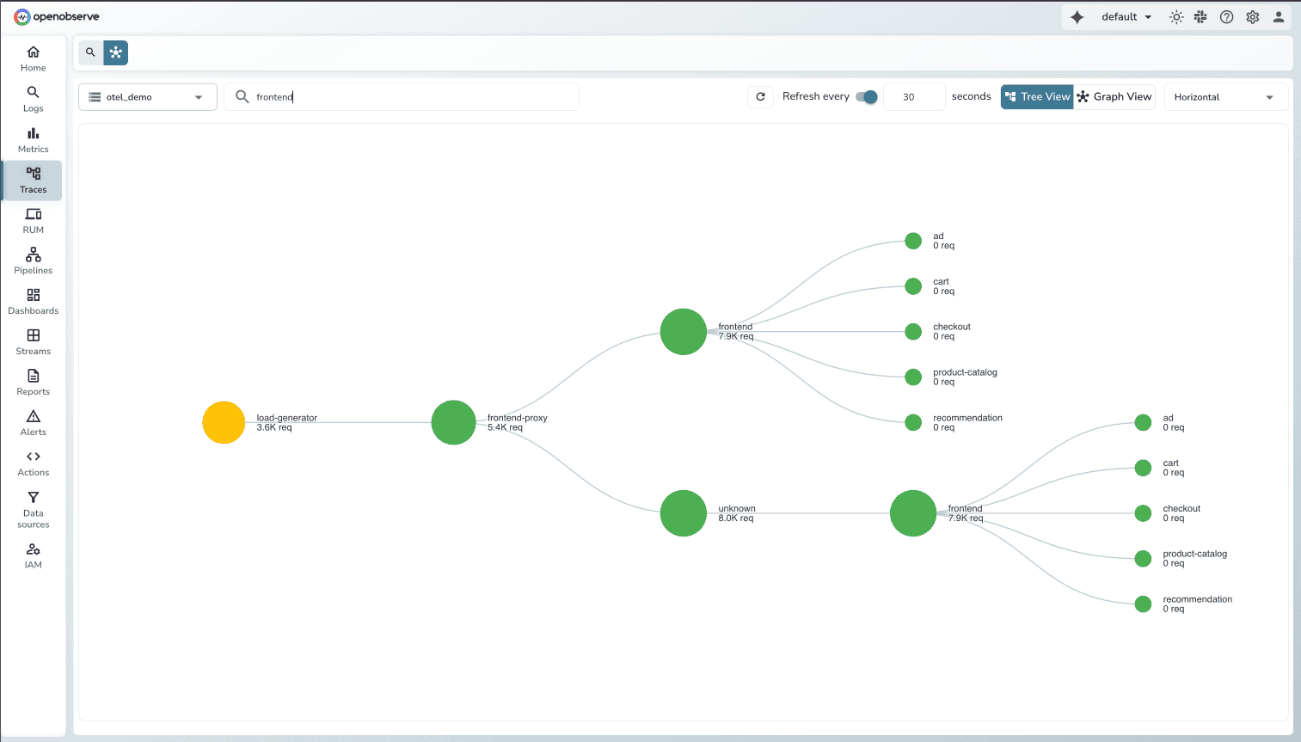Open Slack community icon in top bar

tap(1200, 16)
